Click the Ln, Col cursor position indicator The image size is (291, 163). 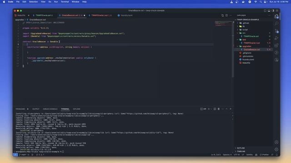216,155
